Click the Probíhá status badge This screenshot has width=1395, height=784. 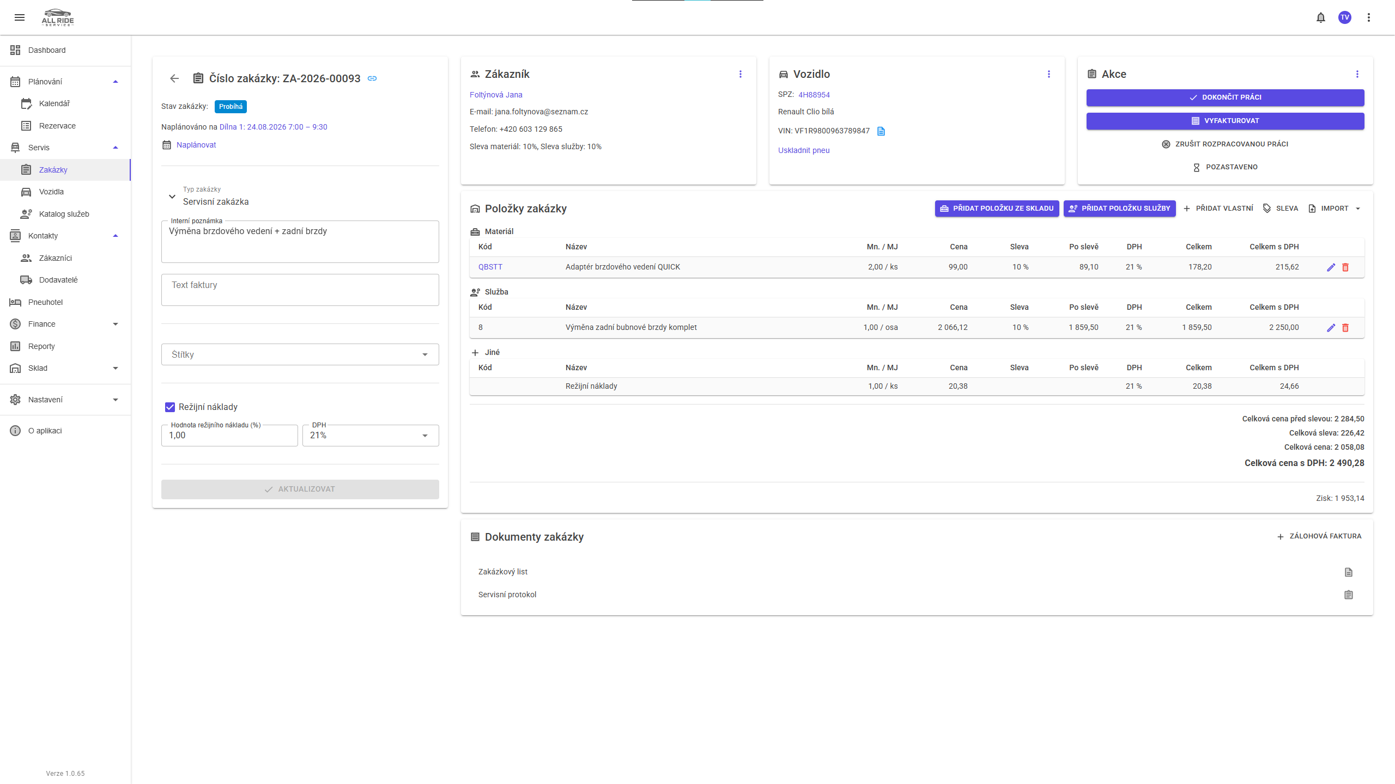pos(231,107)
